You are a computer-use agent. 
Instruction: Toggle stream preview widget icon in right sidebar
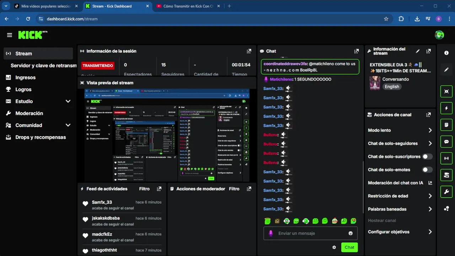(x=446, y=91)
